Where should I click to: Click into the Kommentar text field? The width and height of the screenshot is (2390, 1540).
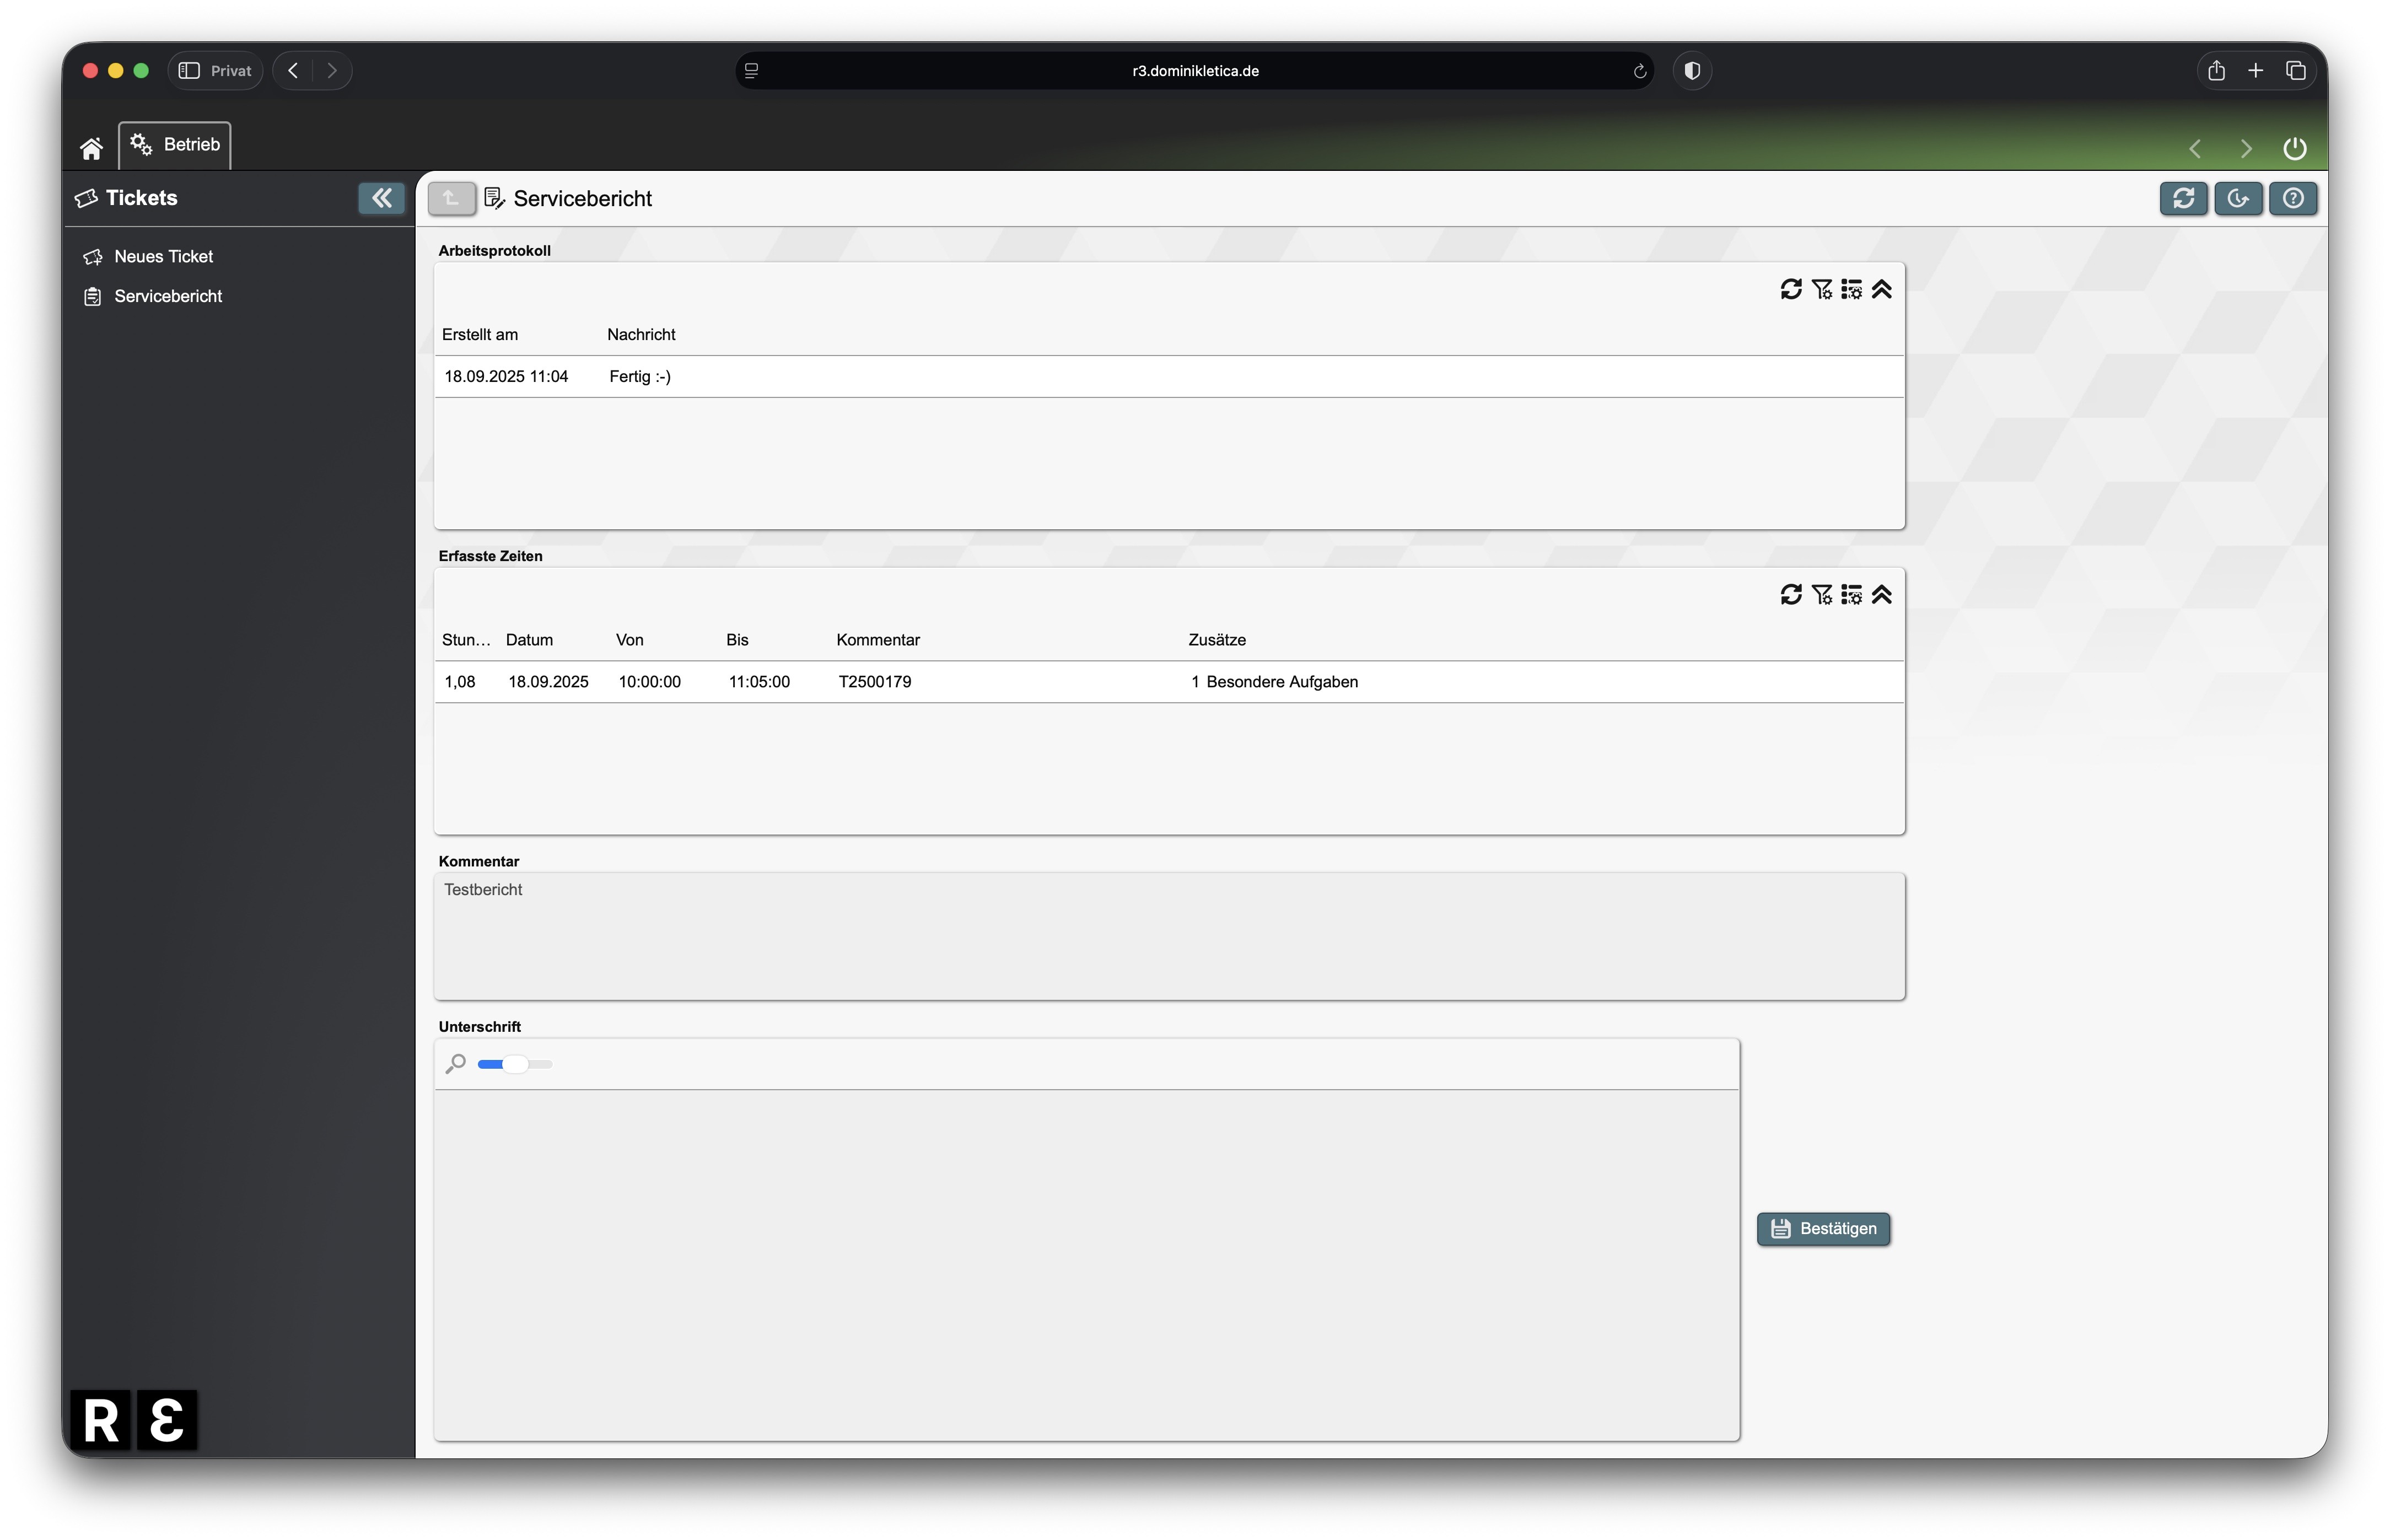click(1168, 936)
